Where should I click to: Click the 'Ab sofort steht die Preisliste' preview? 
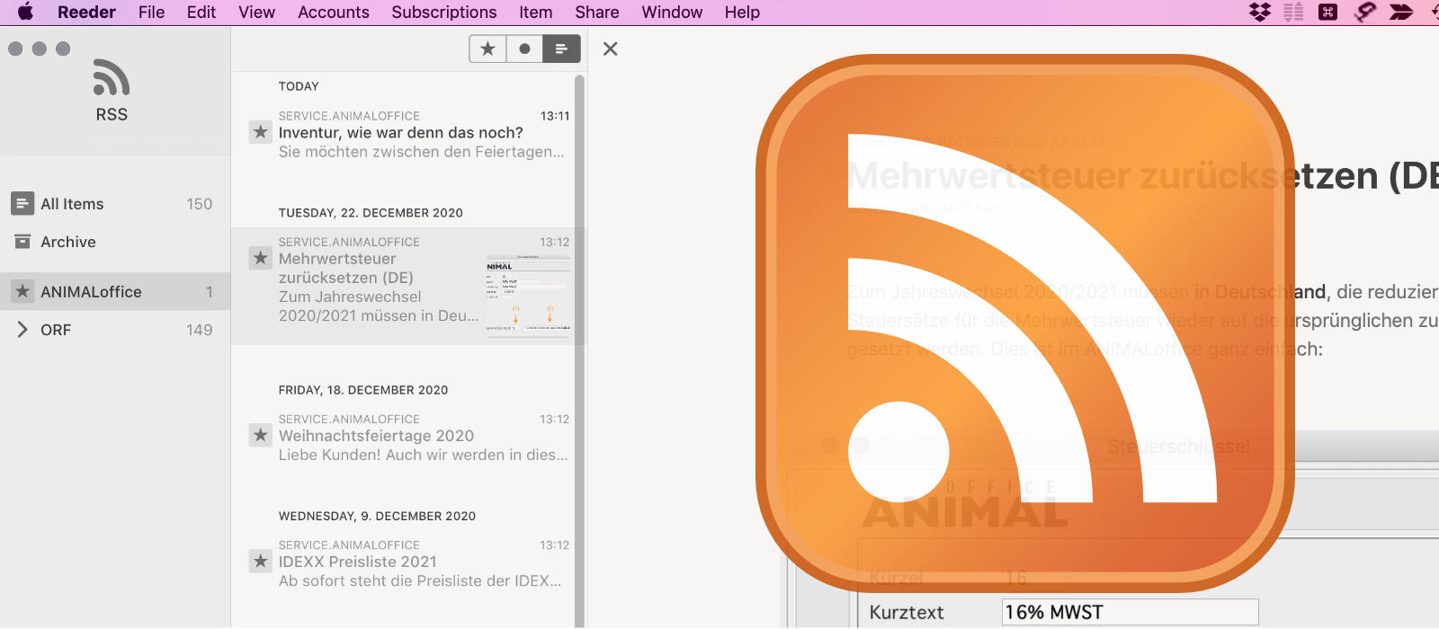pos(420,580)
